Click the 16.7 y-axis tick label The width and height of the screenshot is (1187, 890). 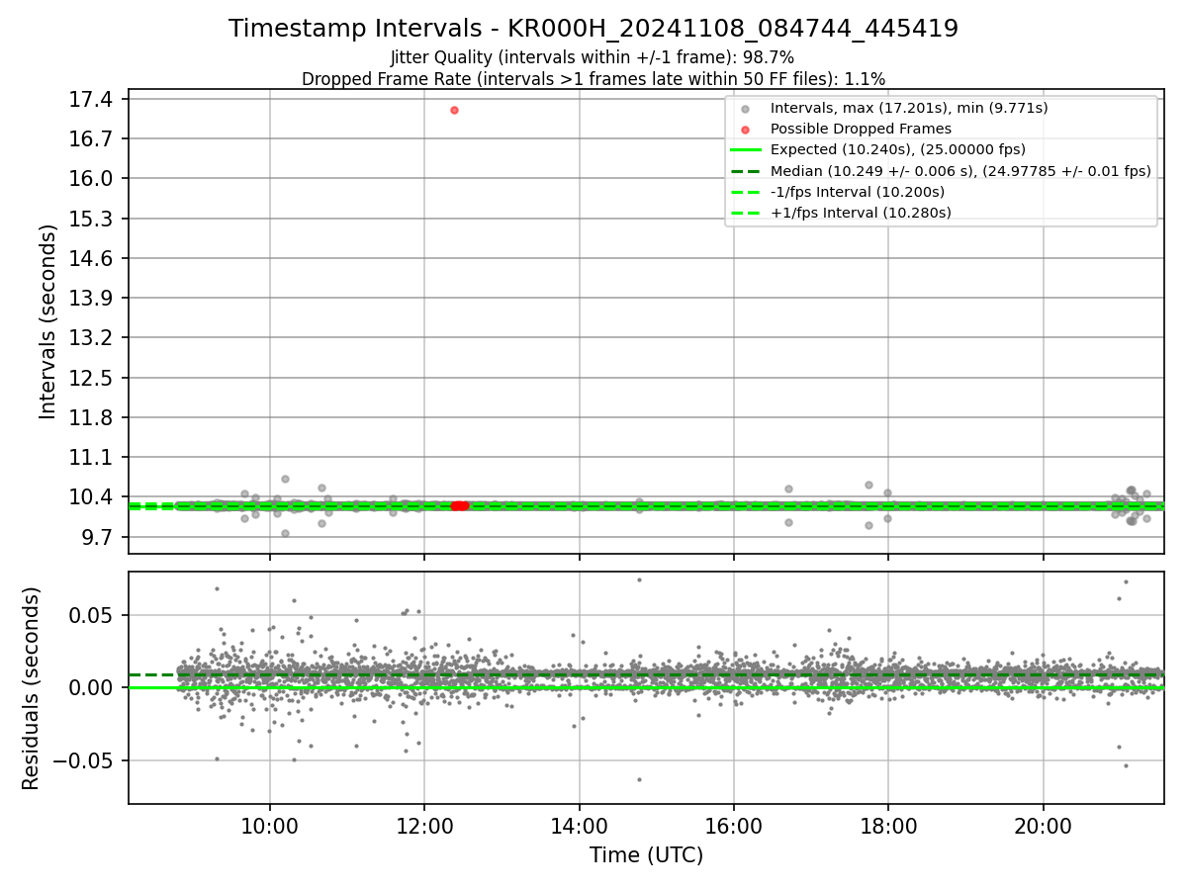(x=93, y=138)
